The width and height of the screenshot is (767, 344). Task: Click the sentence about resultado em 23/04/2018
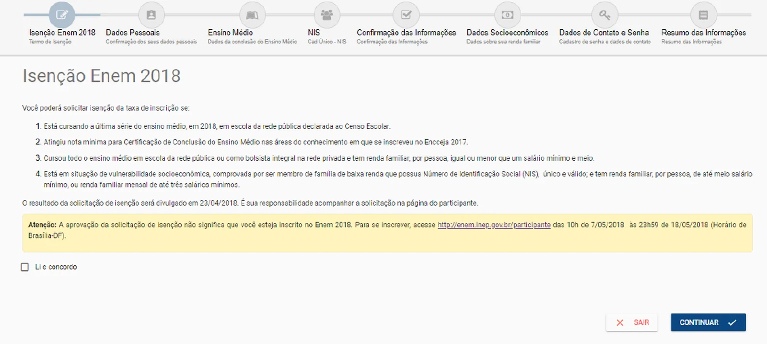(250, 203)
